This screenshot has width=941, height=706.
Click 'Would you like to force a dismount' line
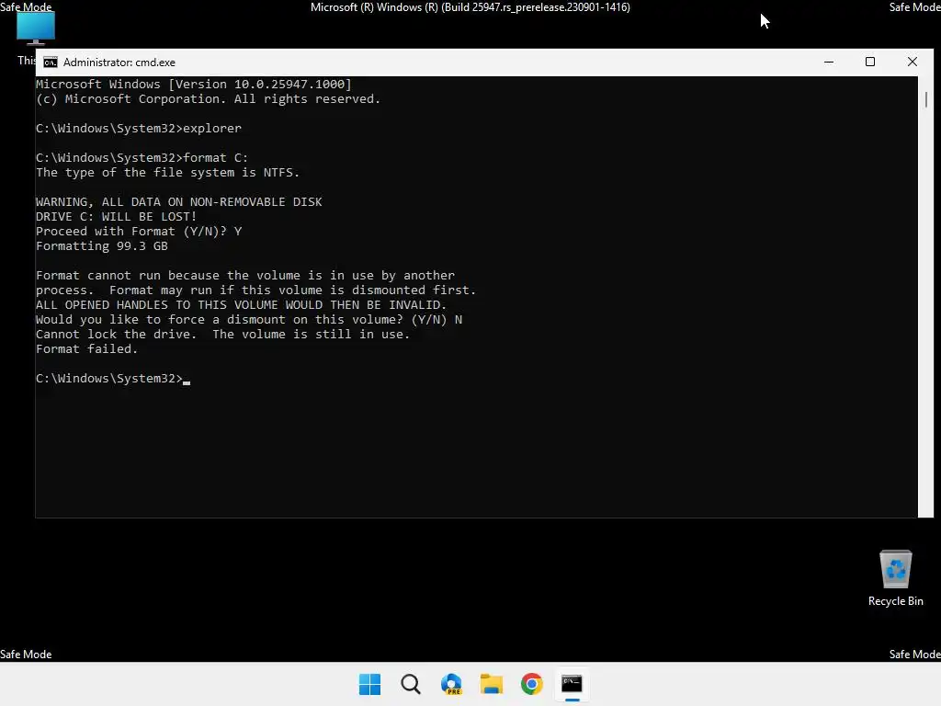click(x=249, y=319)
